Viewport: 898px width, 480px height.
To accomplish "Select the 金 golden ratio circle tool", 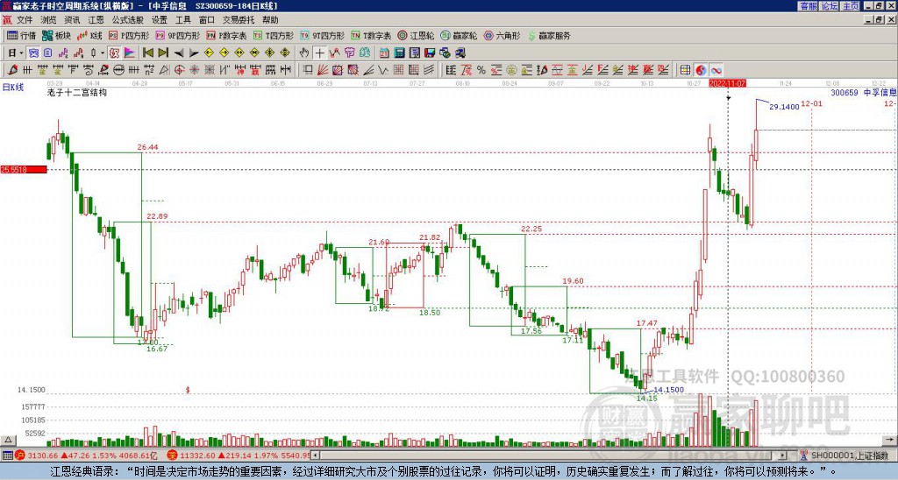I will click(x=511, y=70).
